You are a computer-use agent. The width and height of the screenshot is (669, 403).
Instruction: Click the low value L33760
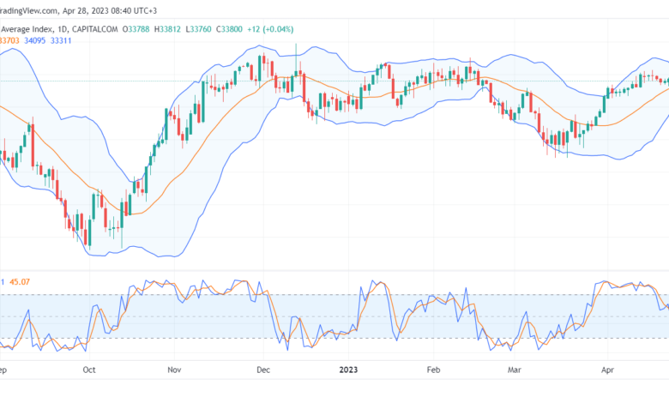point(198,29)
